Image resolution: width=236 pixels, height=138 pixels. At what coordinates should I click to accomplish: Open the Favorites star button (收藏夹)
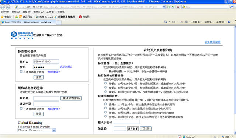coord(6,17)
